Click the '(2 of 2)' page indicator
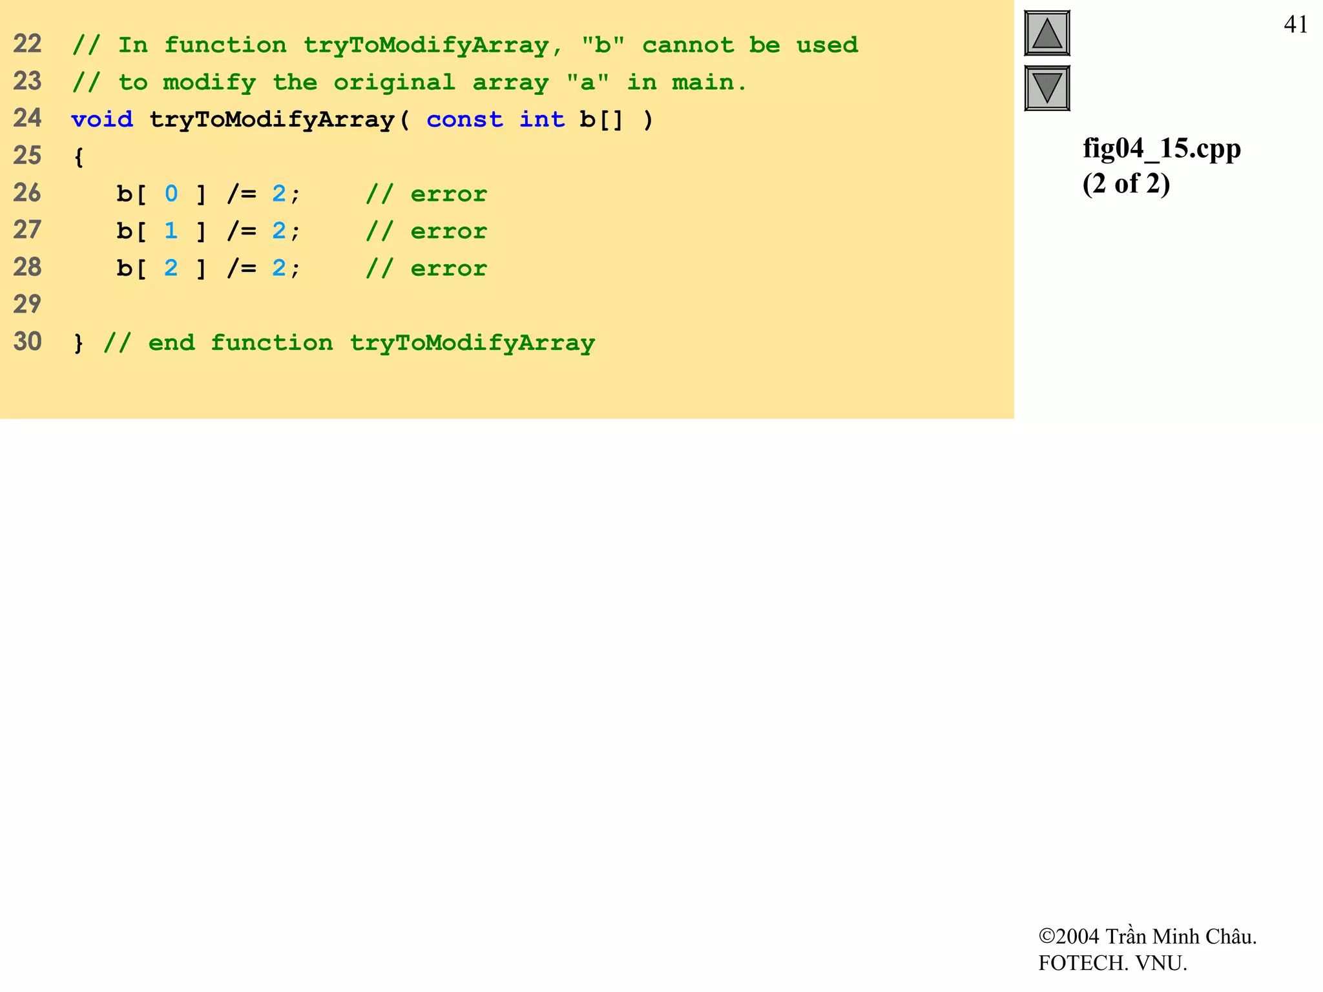The width and height of the screenshot is (1323, 992). [1127, 183]
